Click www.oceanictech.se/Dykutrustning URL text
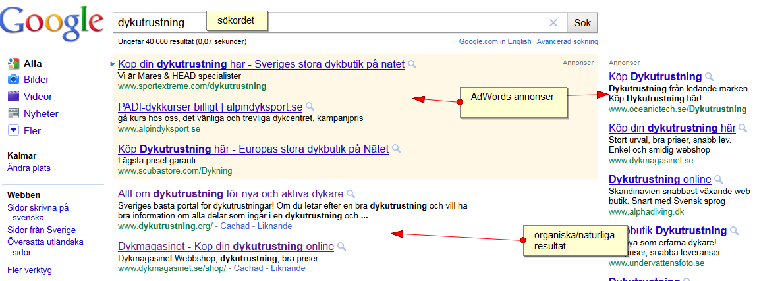Image resolution: width=757 pixels, height=281 pixels. pos(677,109)
